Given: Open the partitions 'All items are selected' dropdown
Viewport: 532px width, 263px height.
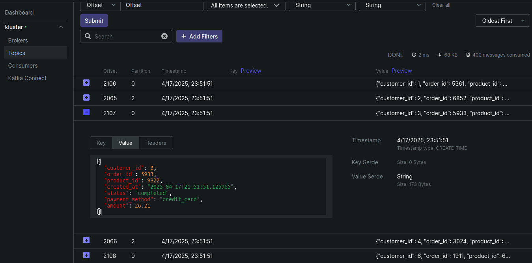Looking at the screenshot, I should [x=246, y=5].
